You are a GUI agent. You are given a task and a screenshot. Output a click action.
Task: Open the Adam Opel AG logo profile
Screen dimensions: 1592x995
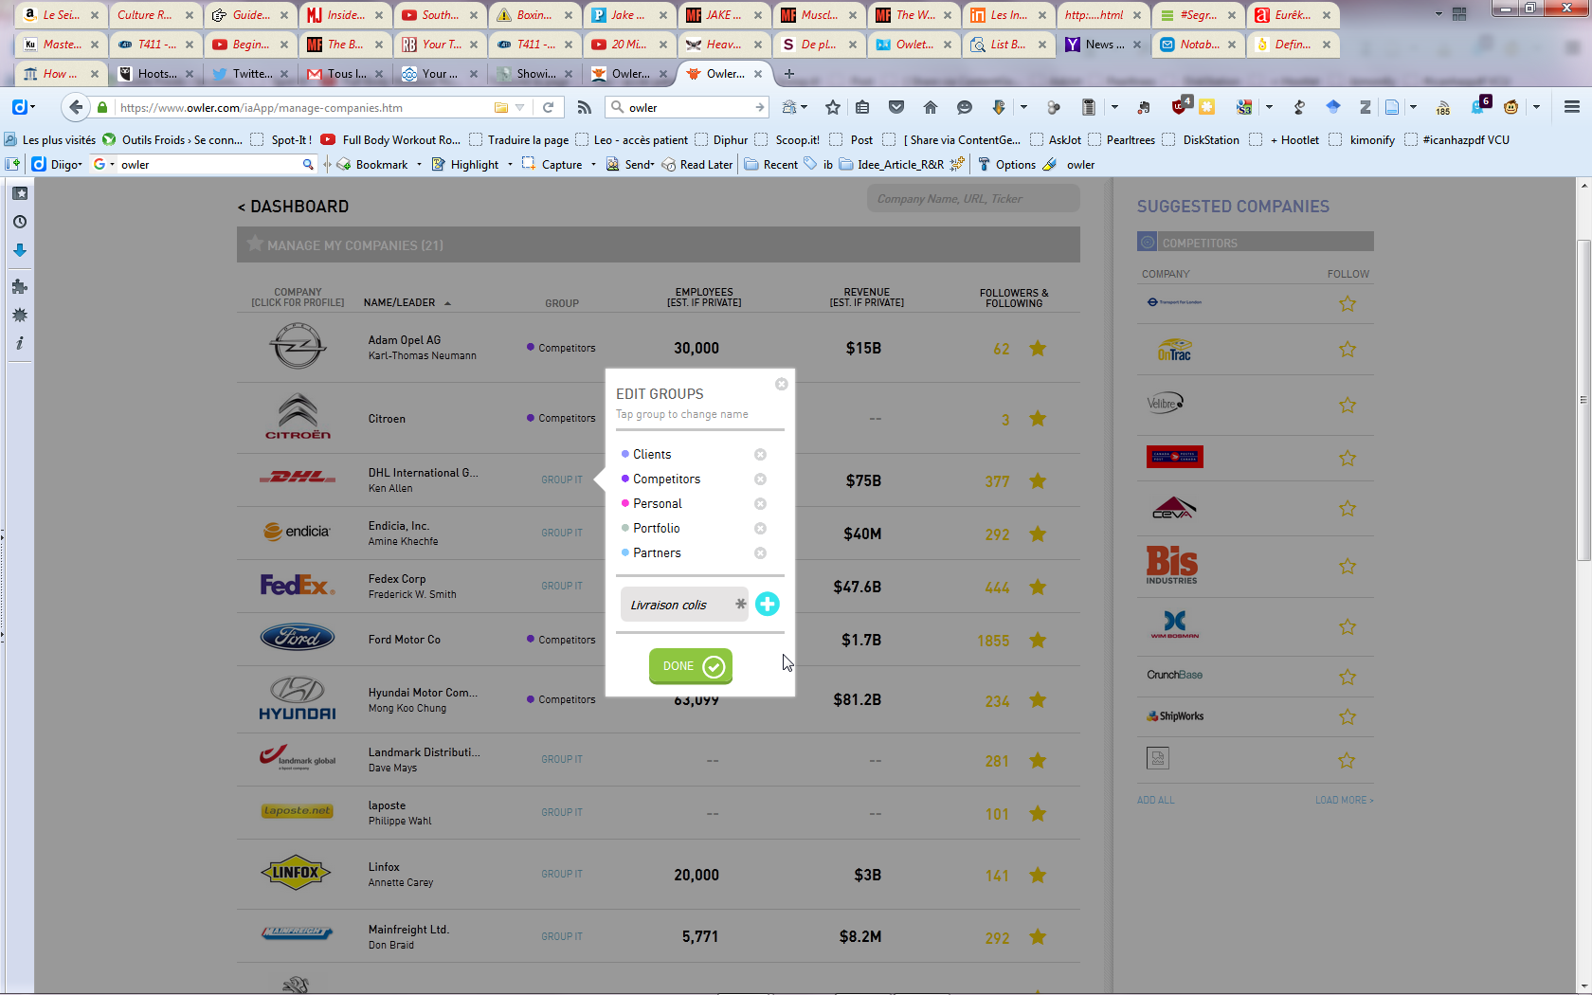[x=298, y=346]
